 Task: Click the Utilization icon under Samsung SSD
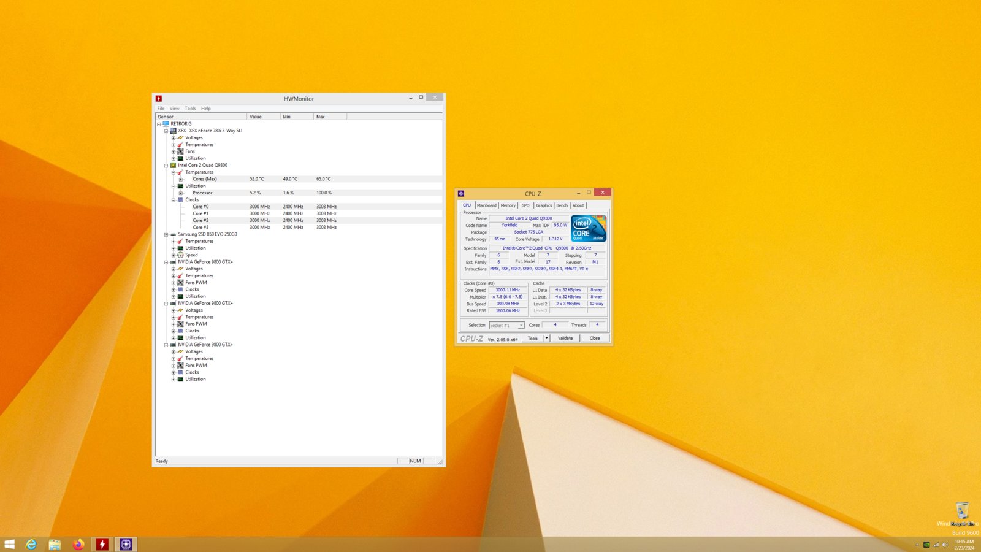(x=180, y=248)
